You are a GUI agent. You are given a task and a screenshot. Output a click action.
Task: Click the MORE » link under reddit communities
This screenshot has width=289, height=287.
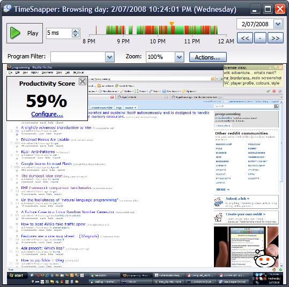223,190
